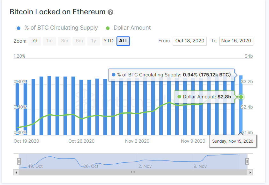Image resolution: width=269 pixels, height=185 pixels.
Task: Click the 6m range selector
Action: (x=79, y=41)
